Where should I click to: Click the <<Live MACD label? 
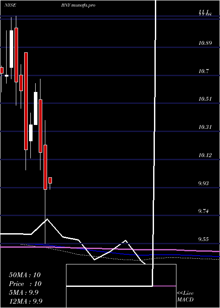pos(185,296)
